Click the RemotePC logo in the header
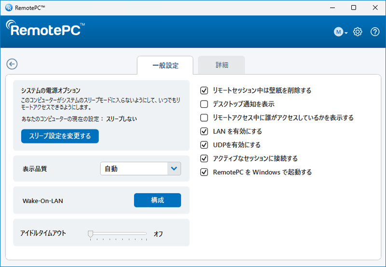The width and height of the screenshot is (386, 267). click(45, 28)
